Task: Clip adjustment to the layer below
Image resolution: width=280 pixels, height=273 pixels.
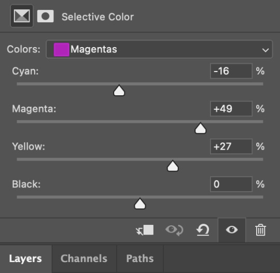Action: point(145,230)
